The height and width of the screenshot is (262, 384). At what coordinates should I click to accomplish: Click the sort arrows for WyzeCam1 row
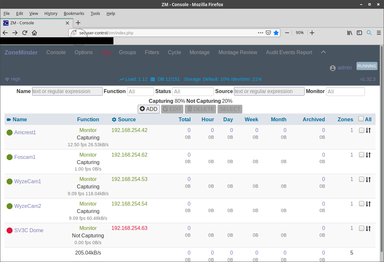[368, 180]
